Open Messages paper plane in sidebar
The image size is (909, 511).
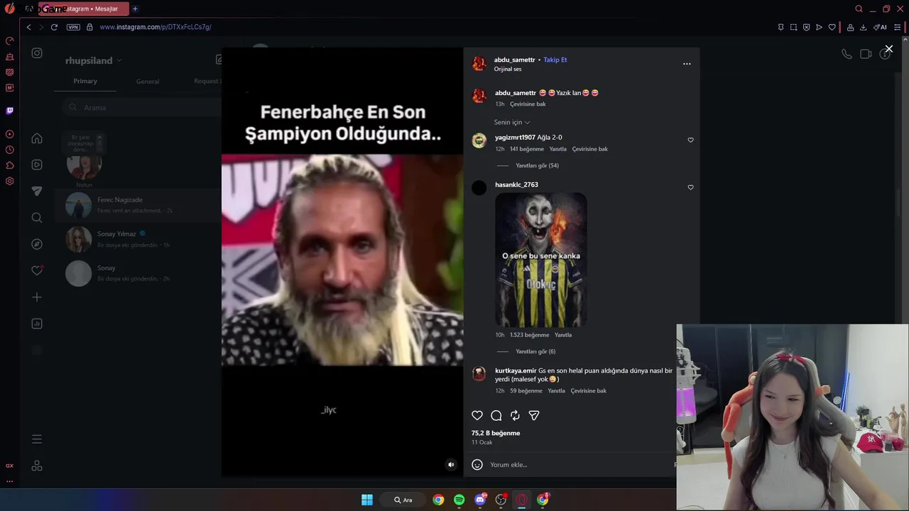(37, 191)
